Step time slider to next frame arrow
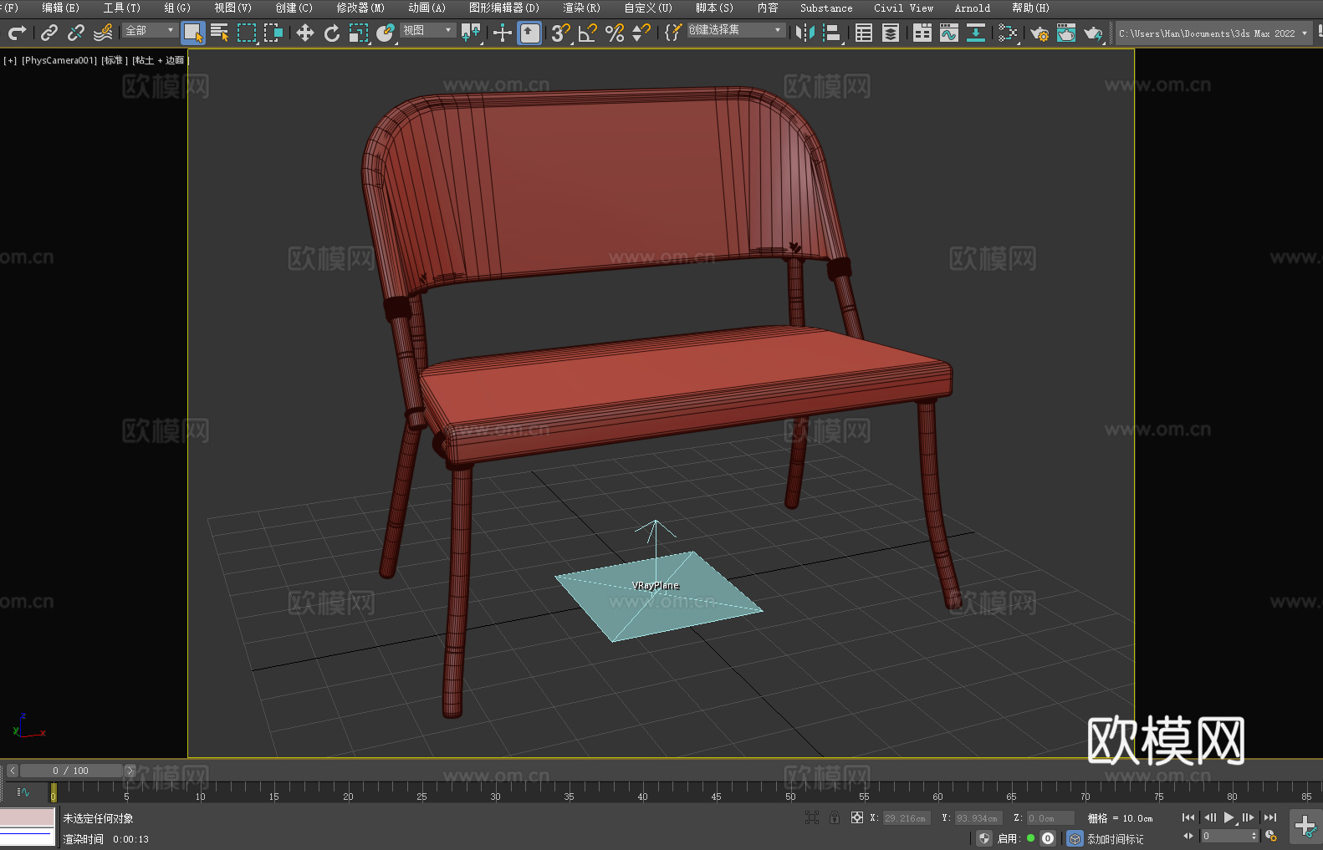This screenshot has height=850, width=1323. pyautogui.click(x=130, y=771)
